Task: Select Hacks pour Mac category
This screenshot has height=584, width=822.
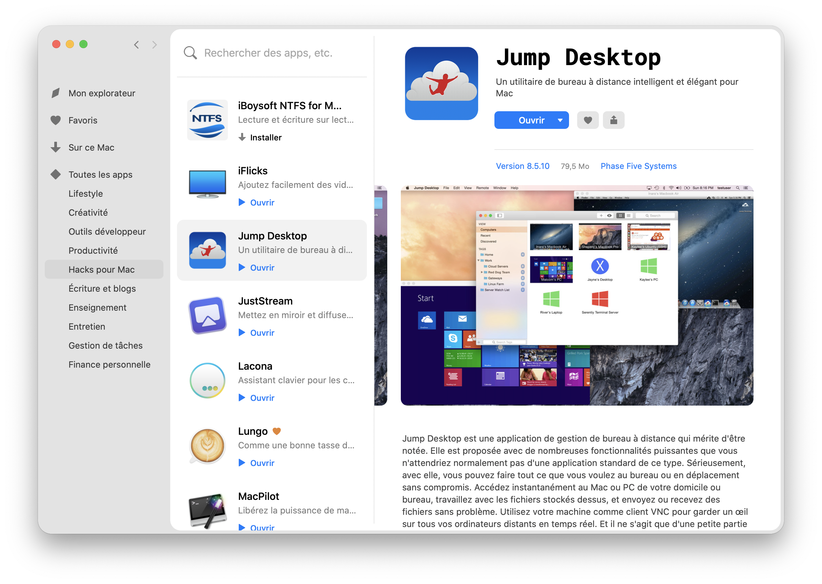Action: click(100, 269)
